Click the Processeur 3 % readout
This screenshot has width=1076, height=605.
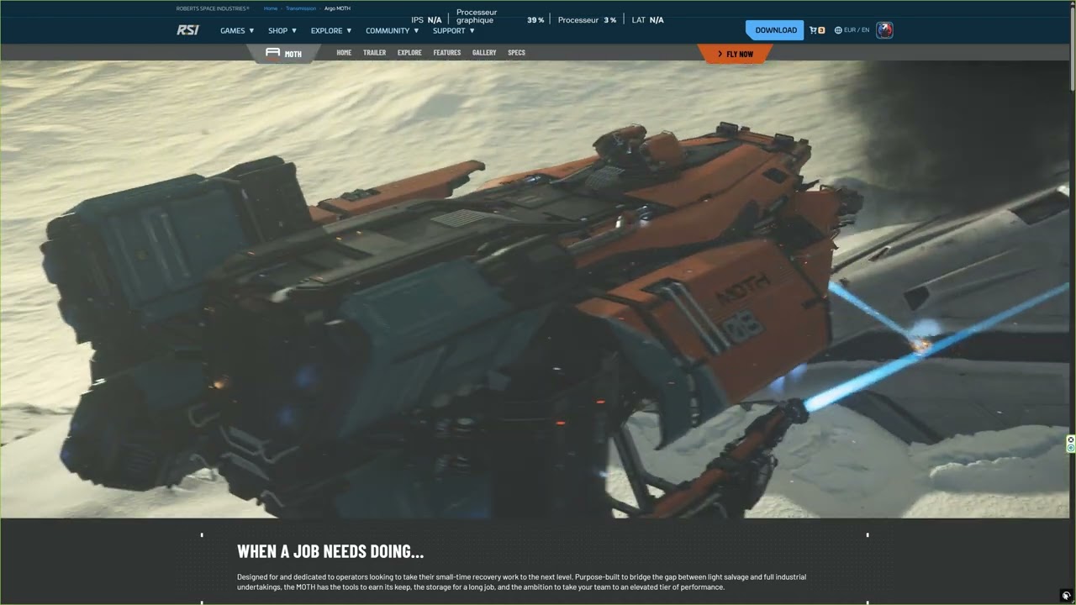point(587,19)
